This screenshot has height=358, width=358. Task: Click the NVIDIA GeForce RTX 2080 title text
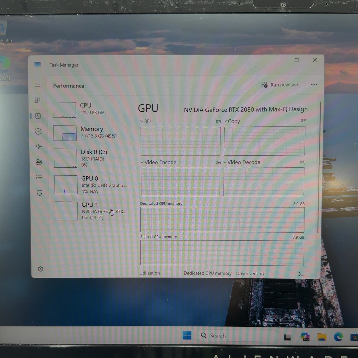pyautogui.click(x=246, y=109)
